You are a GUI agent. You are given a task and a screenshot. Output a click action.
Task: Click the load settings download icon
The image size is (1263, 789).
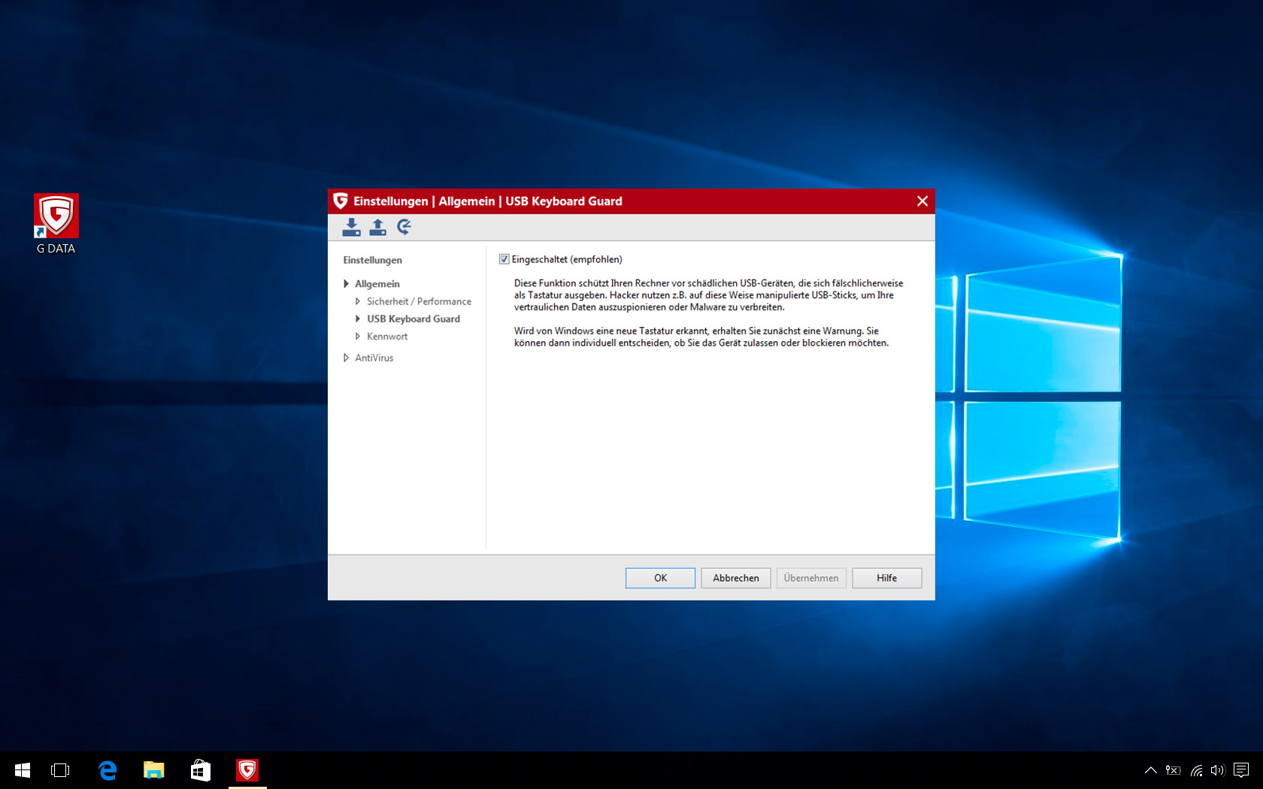[x=351, y=227]
